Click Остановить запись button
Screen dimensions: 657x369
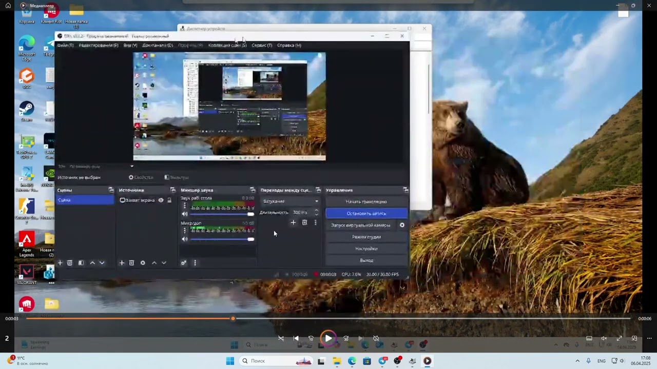tap(366, 213)
